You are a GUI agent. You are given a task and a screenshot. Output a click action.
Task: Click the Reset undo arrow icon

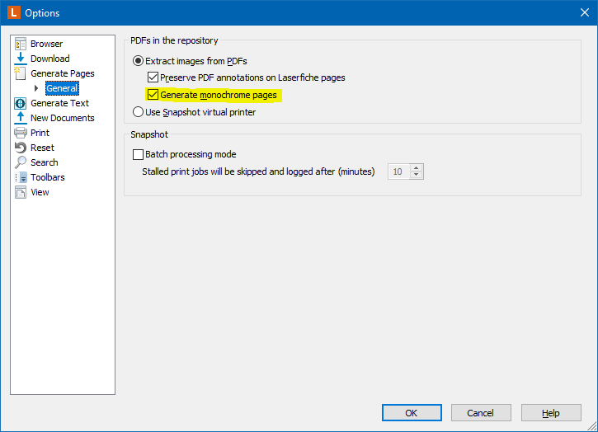21,148
